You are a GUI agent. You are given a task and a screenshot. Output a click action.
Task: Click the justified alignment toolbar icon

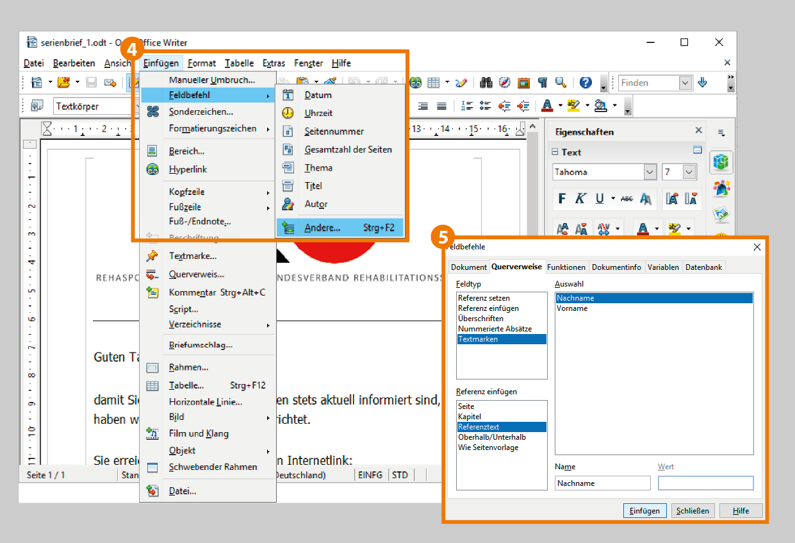(x=441, y=106)
